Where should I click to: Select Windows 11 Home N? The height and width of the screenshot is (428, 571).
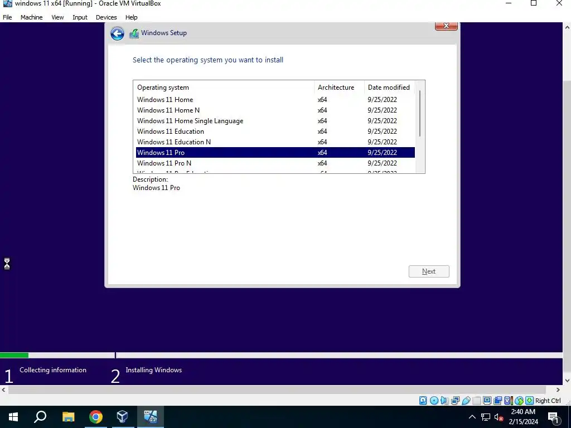[x=275, y=110]
